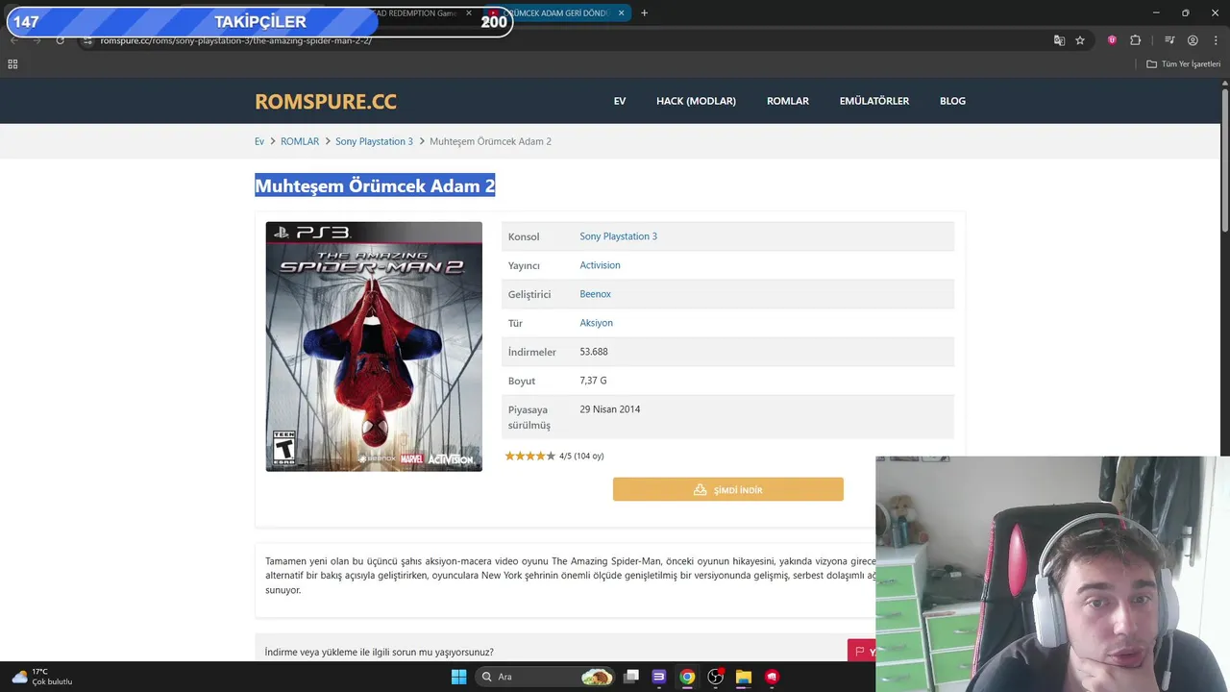Open the Aksiyon genre link
Screen dimensions: 1230x692
click(x=596, y=323)
